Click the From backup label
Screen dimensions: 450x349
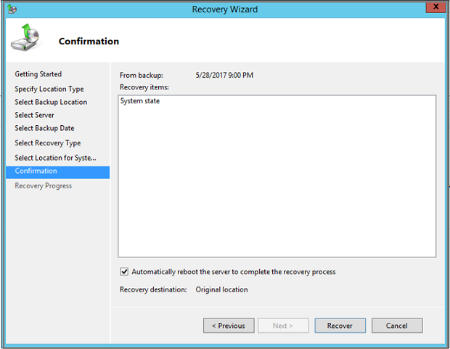(x=142, y=76)
